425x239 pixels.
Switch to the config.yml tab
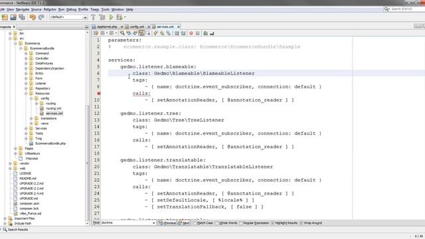pyautogui.click(x=137, y=27)
